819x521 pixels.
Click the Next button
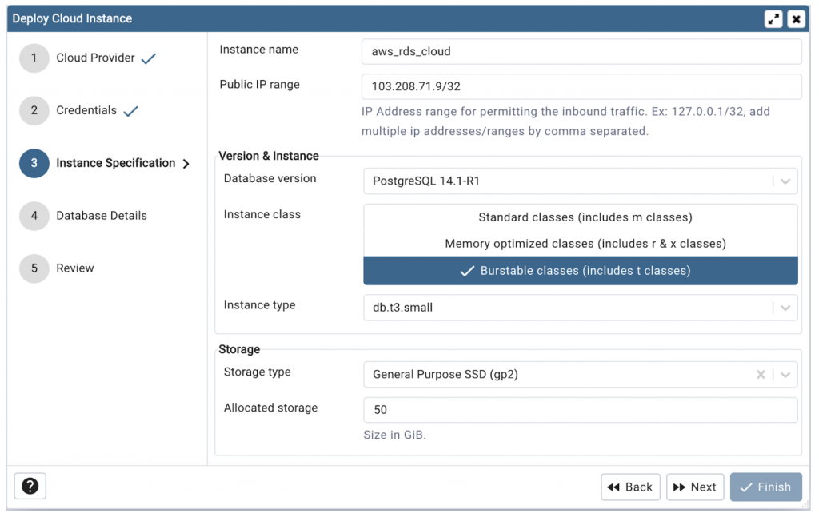(694, 487)
